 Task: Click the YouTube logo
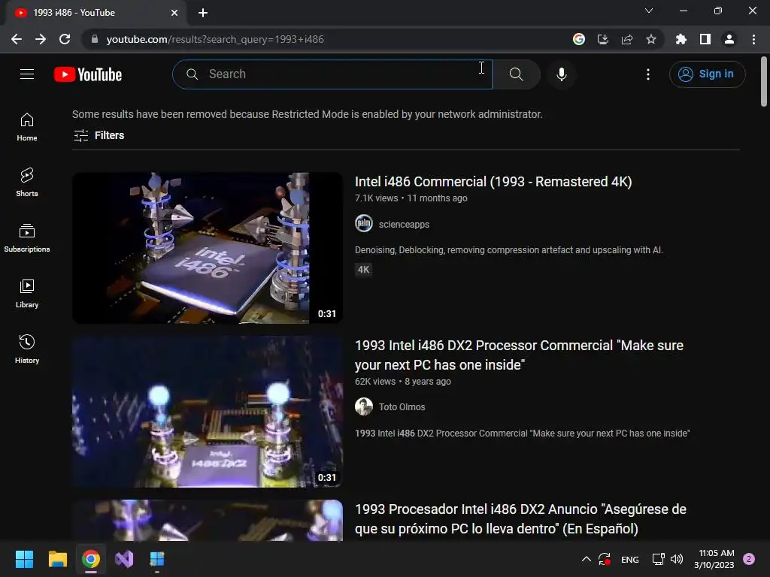tap(88, 74)
